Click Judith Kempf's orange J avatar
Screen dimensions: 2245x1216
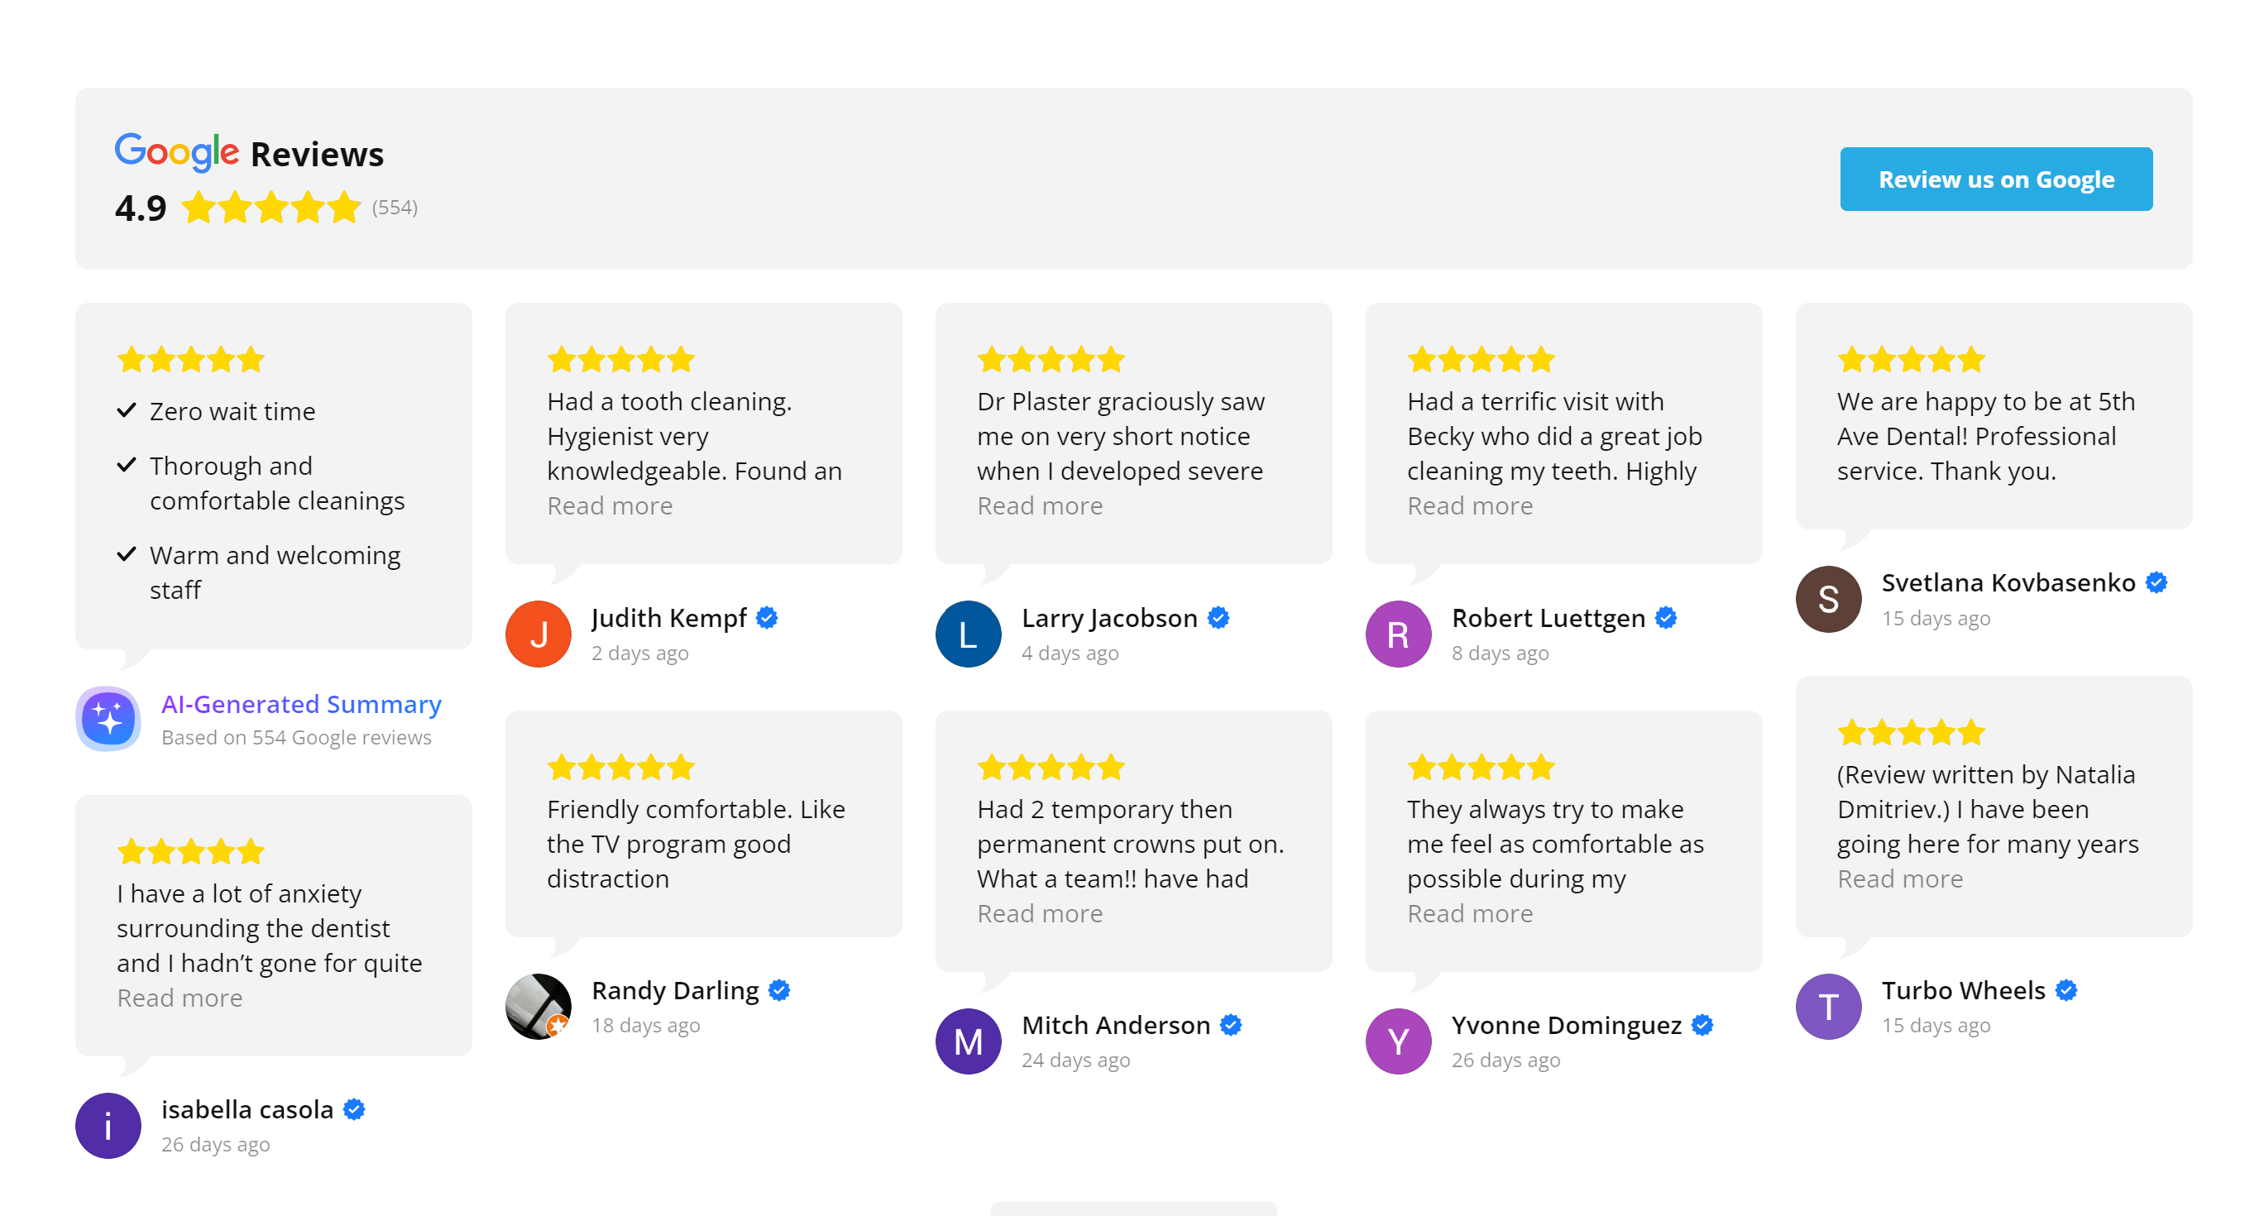point(539,634)
